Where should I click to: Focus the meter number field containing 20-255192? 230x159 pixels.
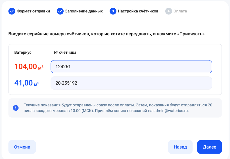[x=131, y=83]
